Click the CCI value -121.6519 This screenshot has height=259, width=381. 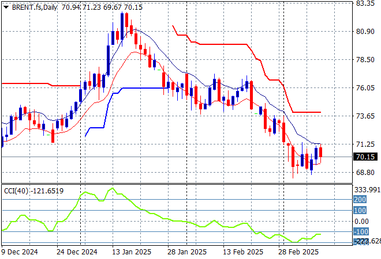point(47,191)
